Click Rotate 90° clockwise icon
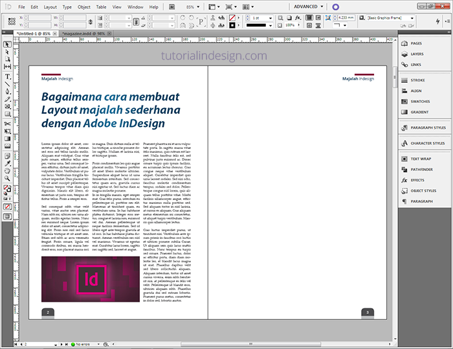Screen dimensions: 453x349 (x=182, y=18)
